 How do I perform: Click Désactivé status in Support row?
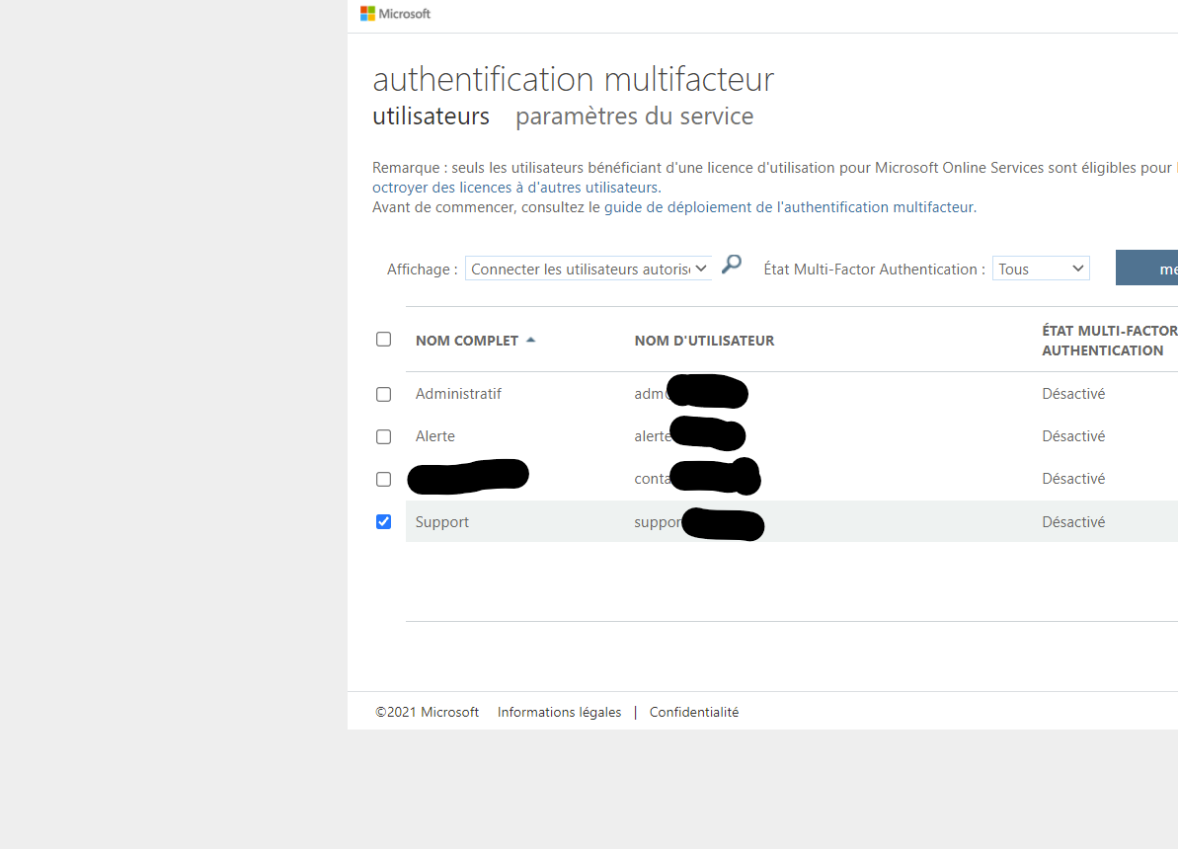[1073, 522]
